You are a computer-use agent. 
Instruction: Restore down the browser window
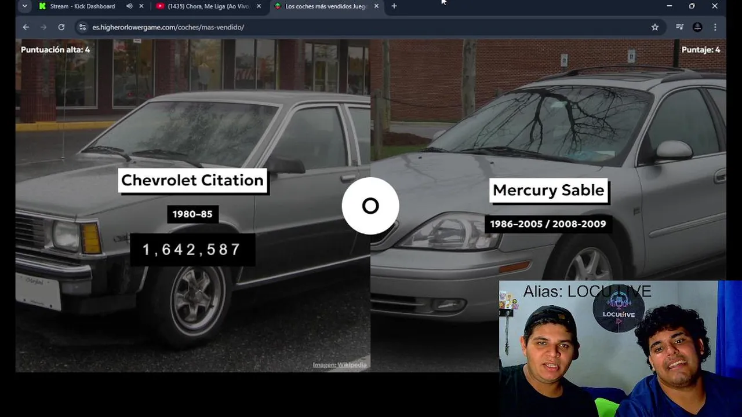point(692,6)
